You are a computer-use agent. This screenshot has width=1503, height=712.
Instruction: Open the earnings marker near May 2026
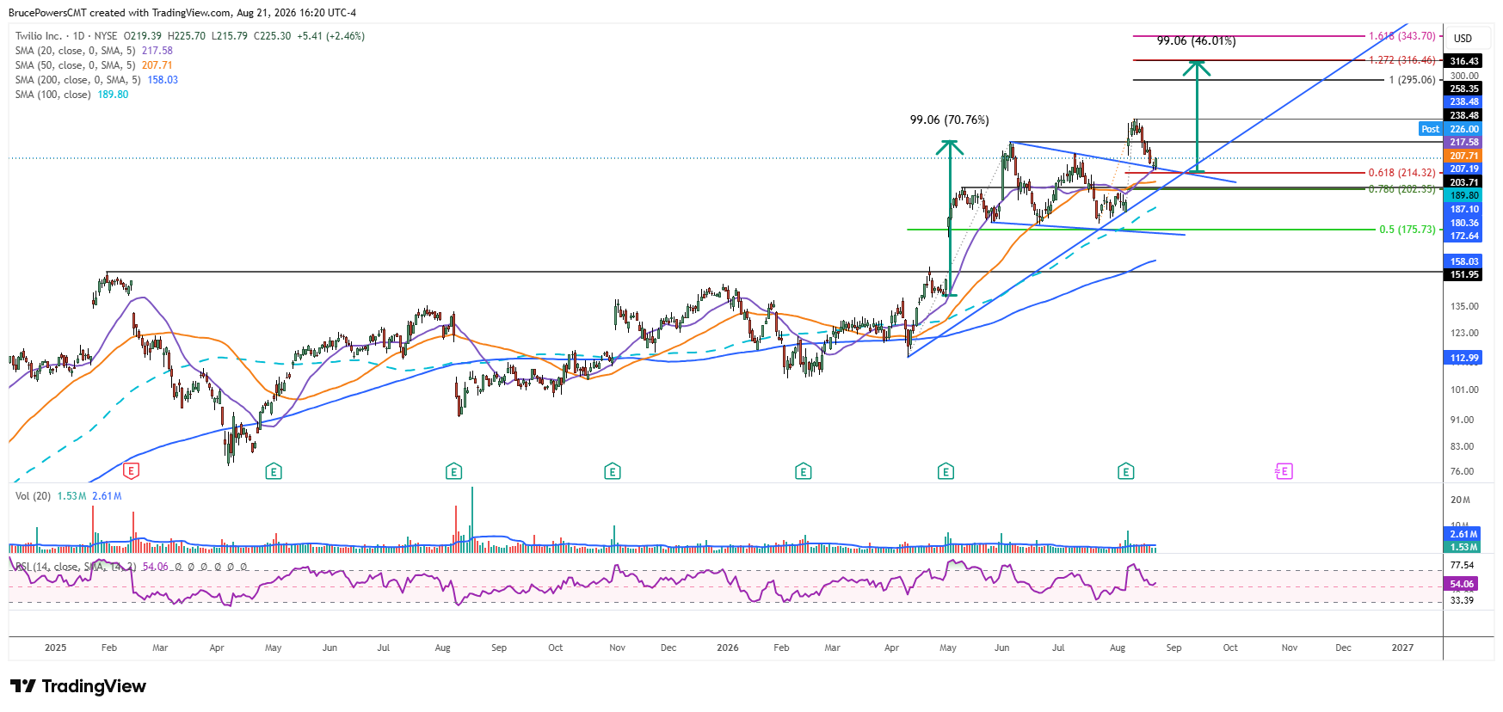click(x=946, y=470)
